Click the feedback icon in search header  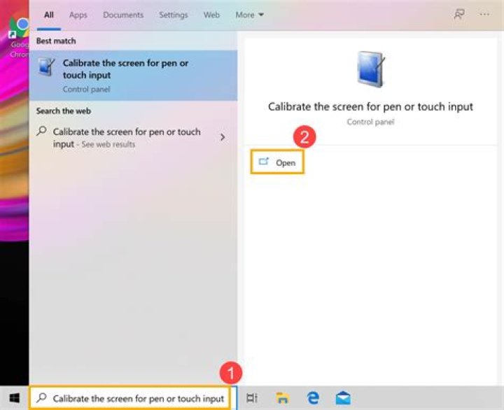[x=459, y=15]
